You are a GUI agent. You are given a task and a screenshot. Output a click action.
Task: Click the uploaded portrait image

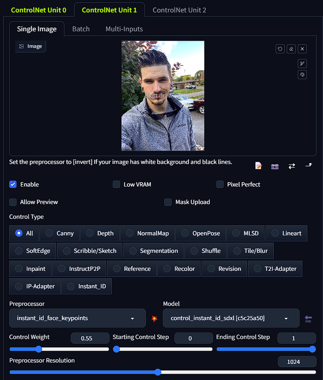[x=163, y=96]
